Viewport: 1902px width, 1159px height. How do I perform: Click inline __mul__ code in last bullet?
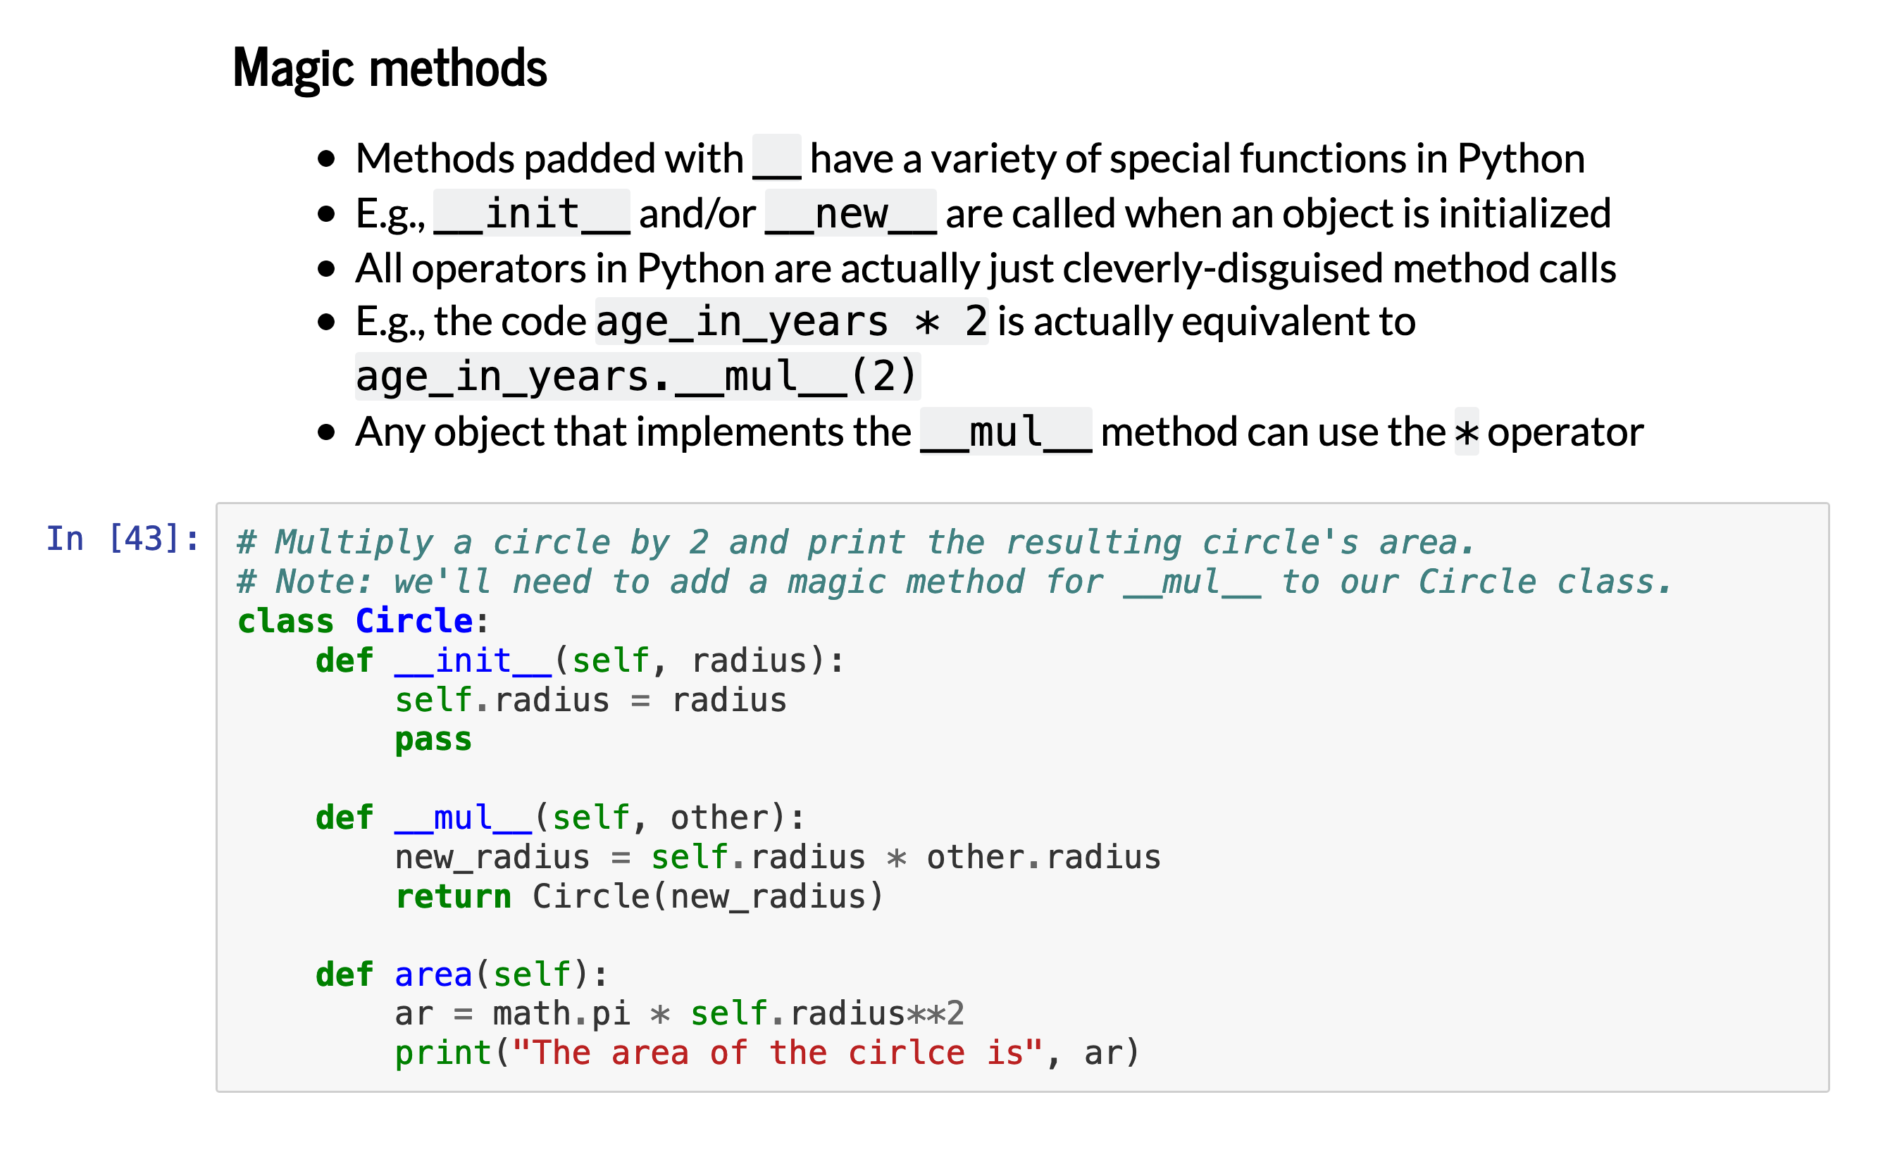coord(1006,432)
